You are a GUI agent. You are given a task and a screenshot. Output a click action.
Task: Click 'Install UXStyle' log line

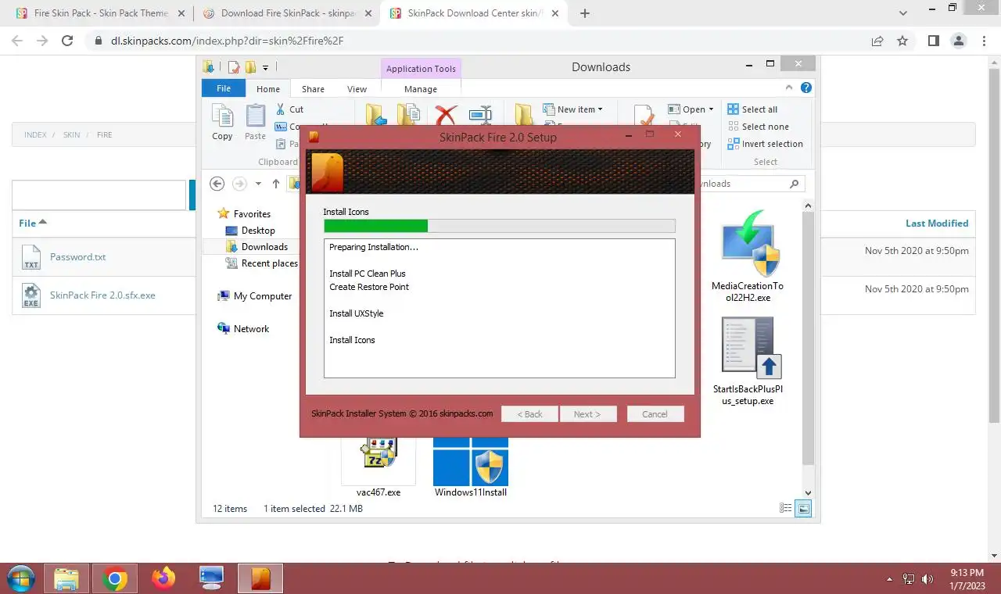tap(357, 313)
